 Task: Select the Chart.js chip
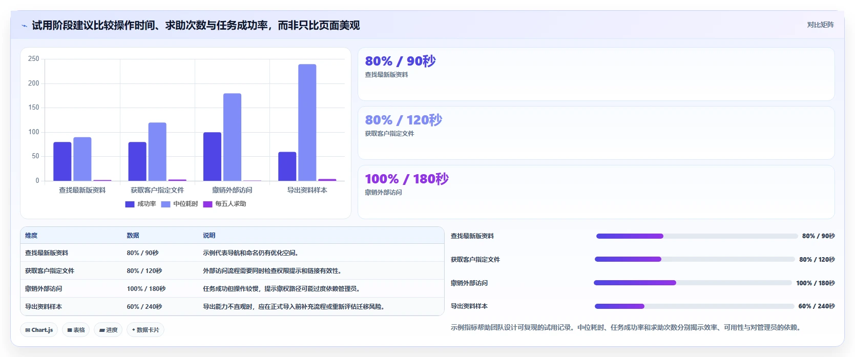tap(39, 330)
